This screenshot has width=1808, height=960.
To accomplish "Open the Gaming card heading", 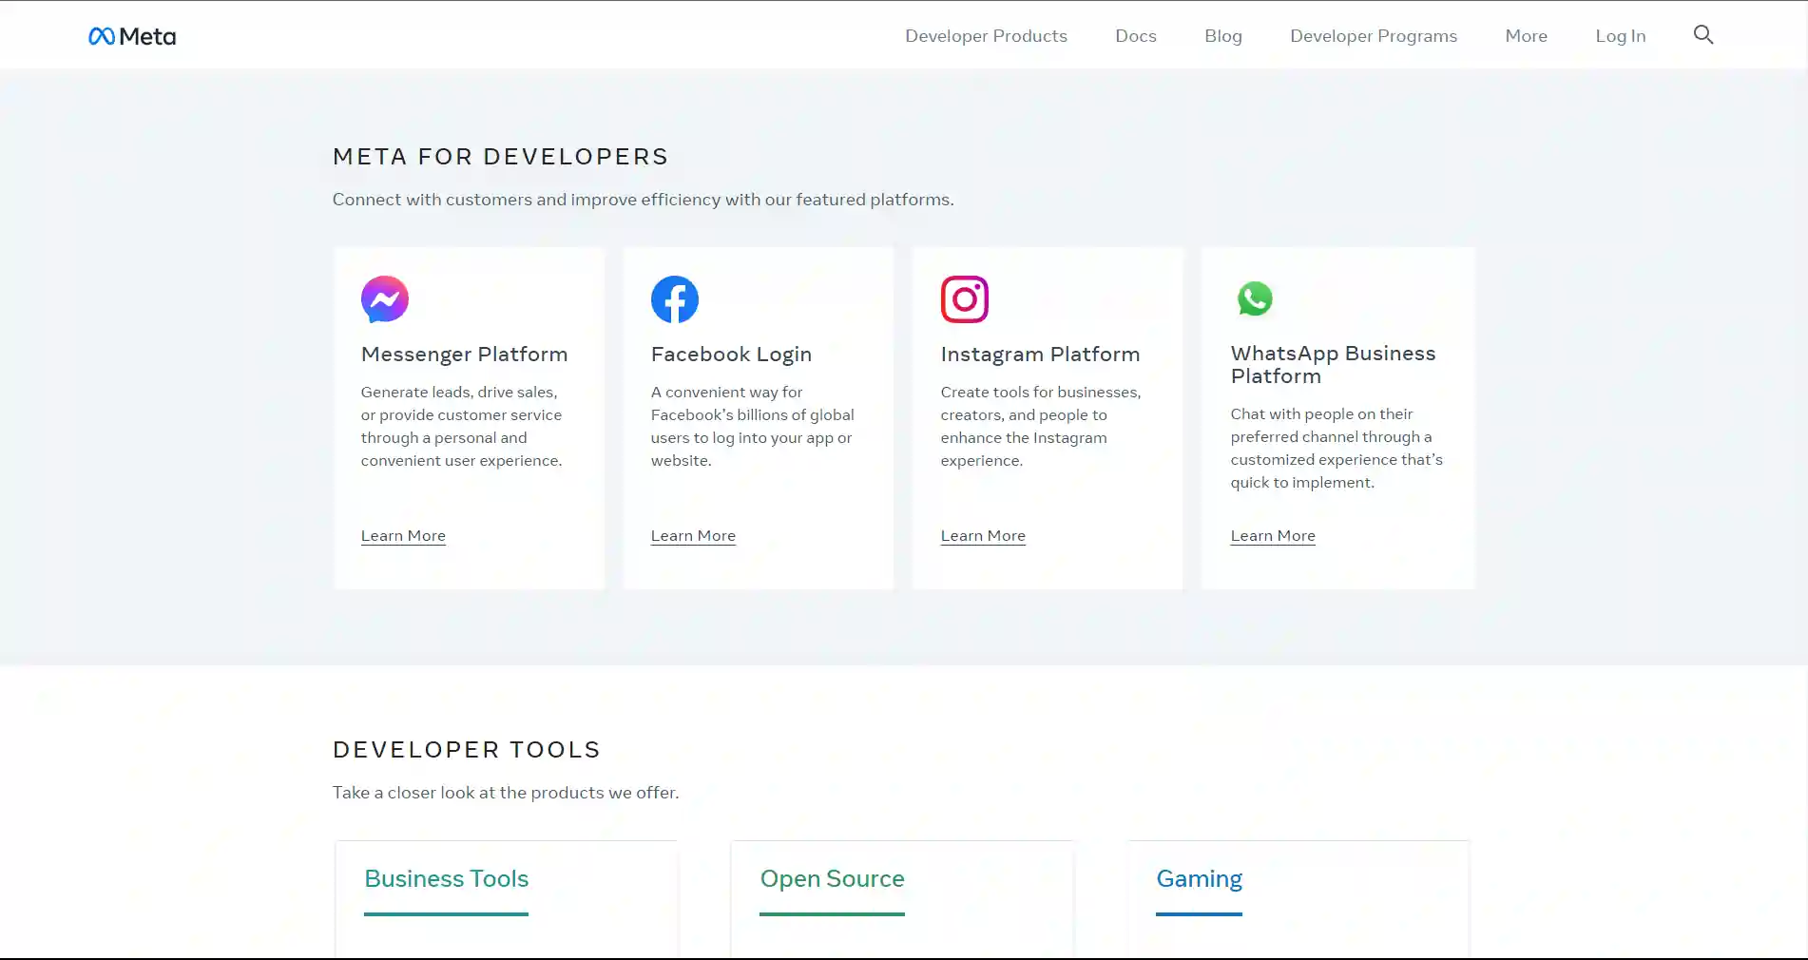I will [1199, 879].
